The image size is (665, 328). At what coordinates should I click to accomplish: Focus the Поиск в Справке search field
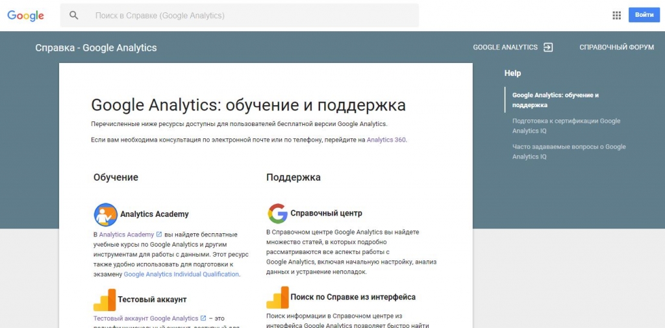(x=239, y=16)
